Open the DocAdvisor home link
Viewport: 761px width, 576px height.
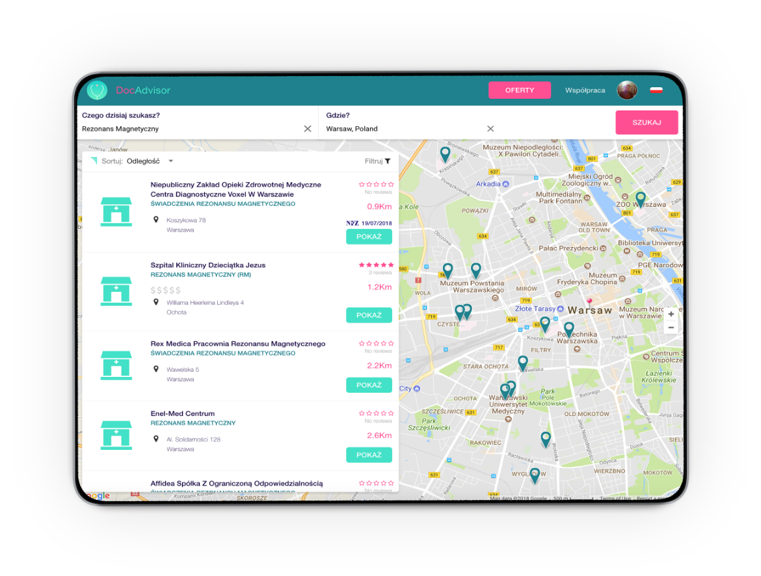tap(142, 90)
